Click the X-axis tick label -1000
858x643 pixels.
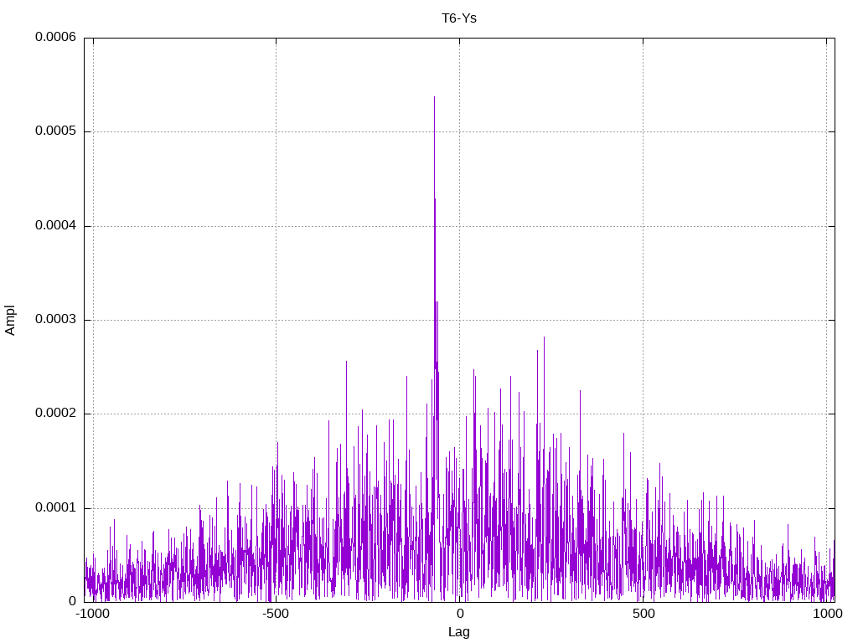pos(92,614)
